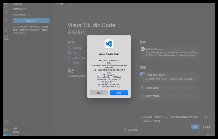Click the 版本: 1.81.1 (Universal) text

[x=109, y=61]
